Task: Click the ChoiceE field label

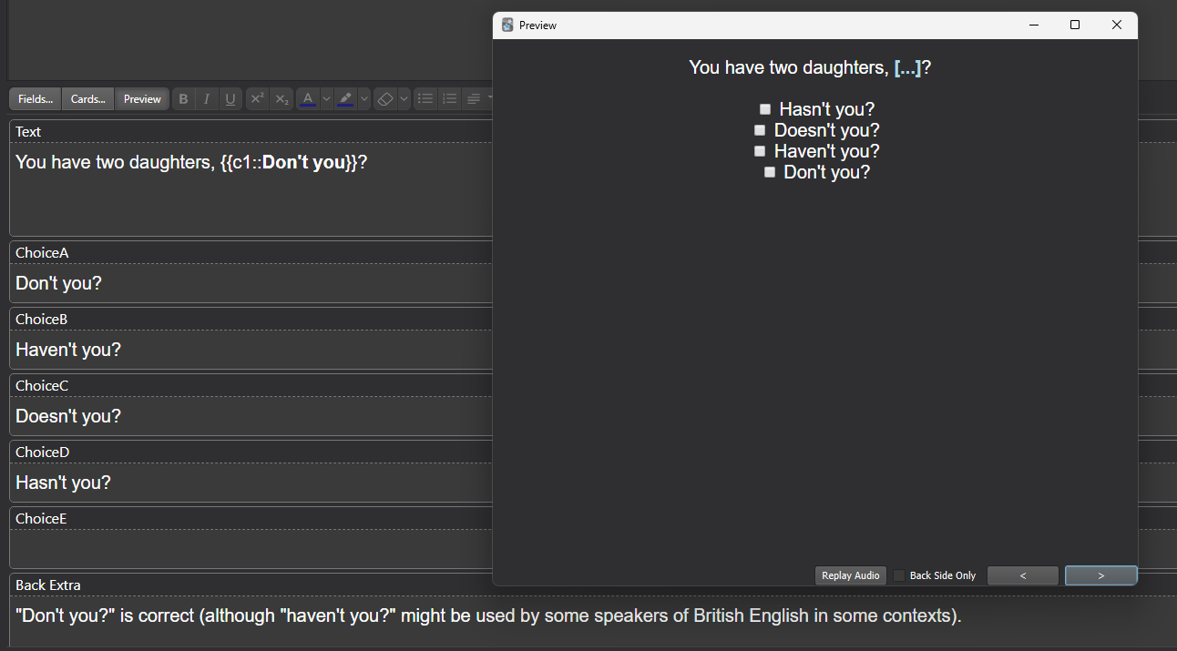Action: coord(41,519)
